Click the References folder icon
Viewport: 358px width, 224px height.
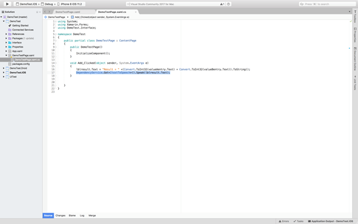(x=10, y=34)
